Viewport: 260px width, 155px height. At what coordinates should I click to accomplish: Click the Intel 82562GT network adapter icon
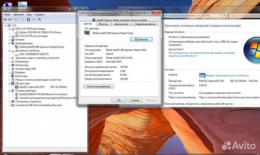(x=17, y=94)
